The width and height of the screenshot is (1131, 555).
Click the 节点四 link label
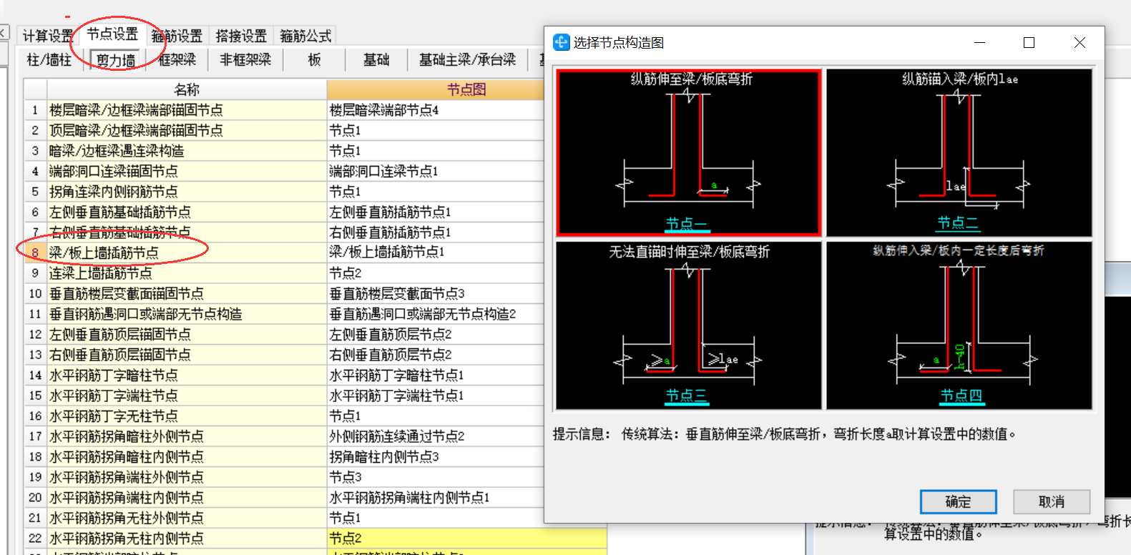point(961,396)
